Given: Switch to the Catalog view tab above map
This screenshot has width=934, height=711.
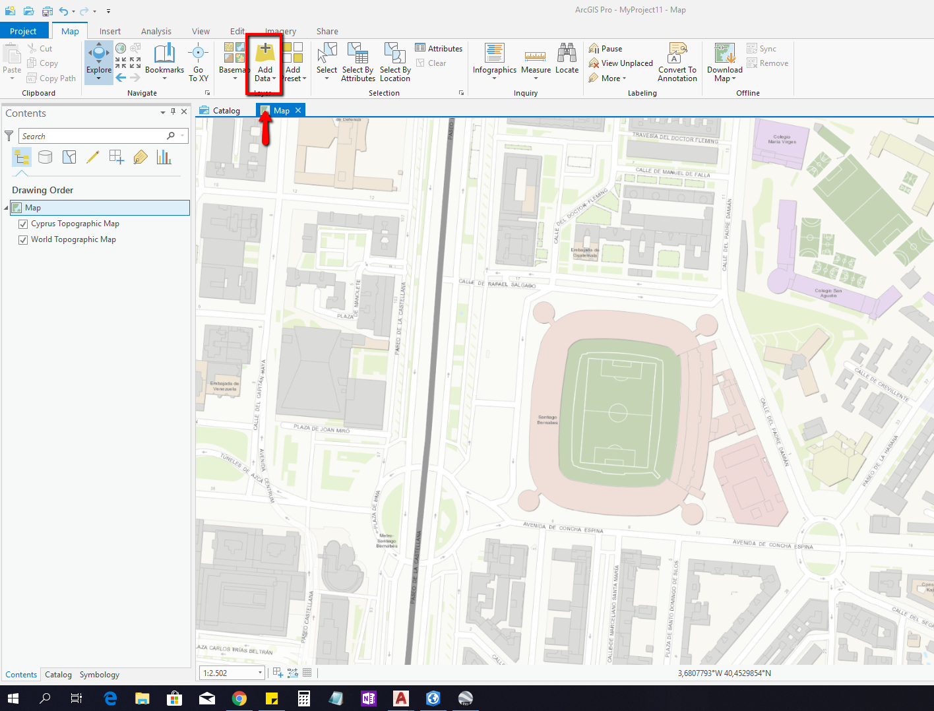Looking at the screenshot, I should click(220, 110).
